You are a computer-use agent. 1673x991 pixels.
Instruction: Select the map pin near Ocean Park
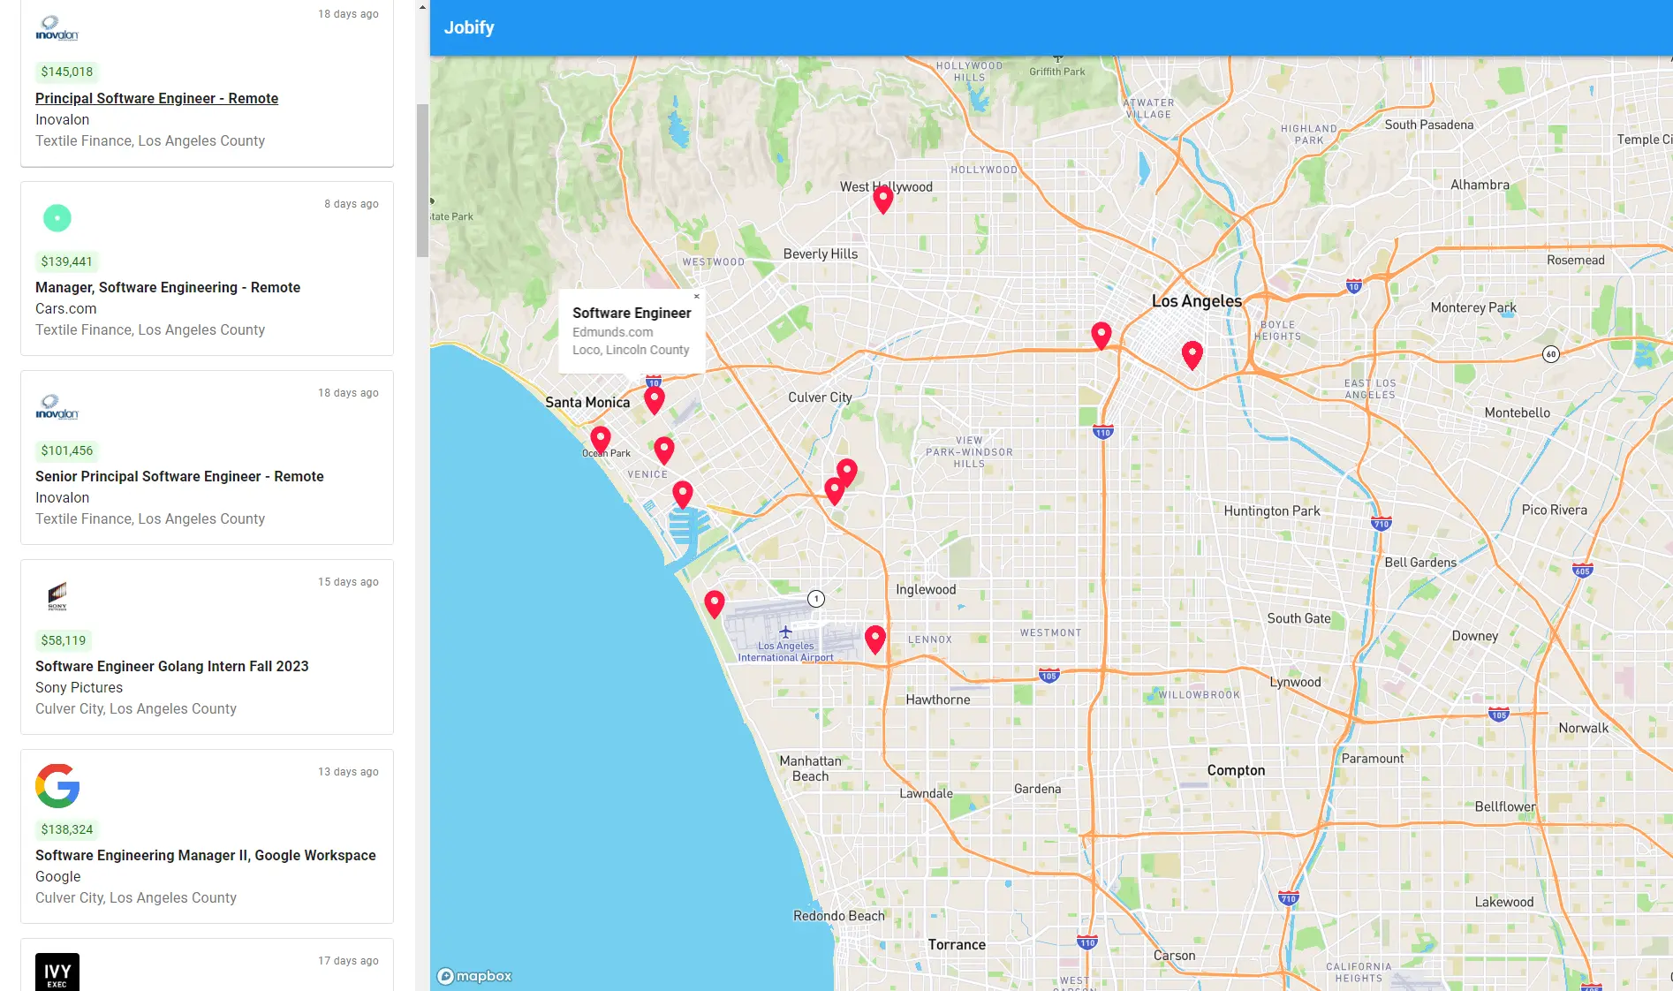601,438
